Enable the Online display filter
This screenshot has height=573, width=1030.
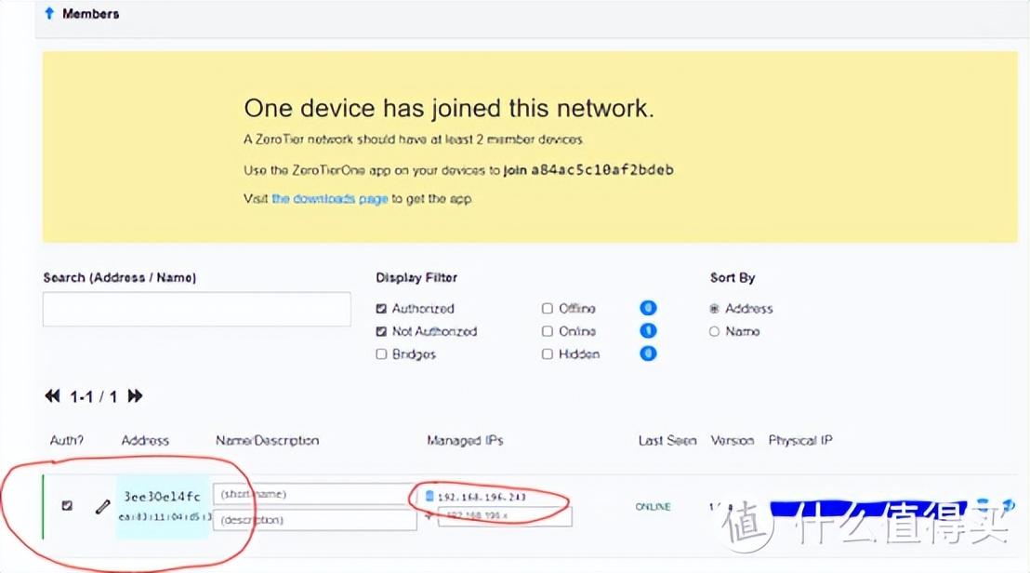[x=548, y=331]
